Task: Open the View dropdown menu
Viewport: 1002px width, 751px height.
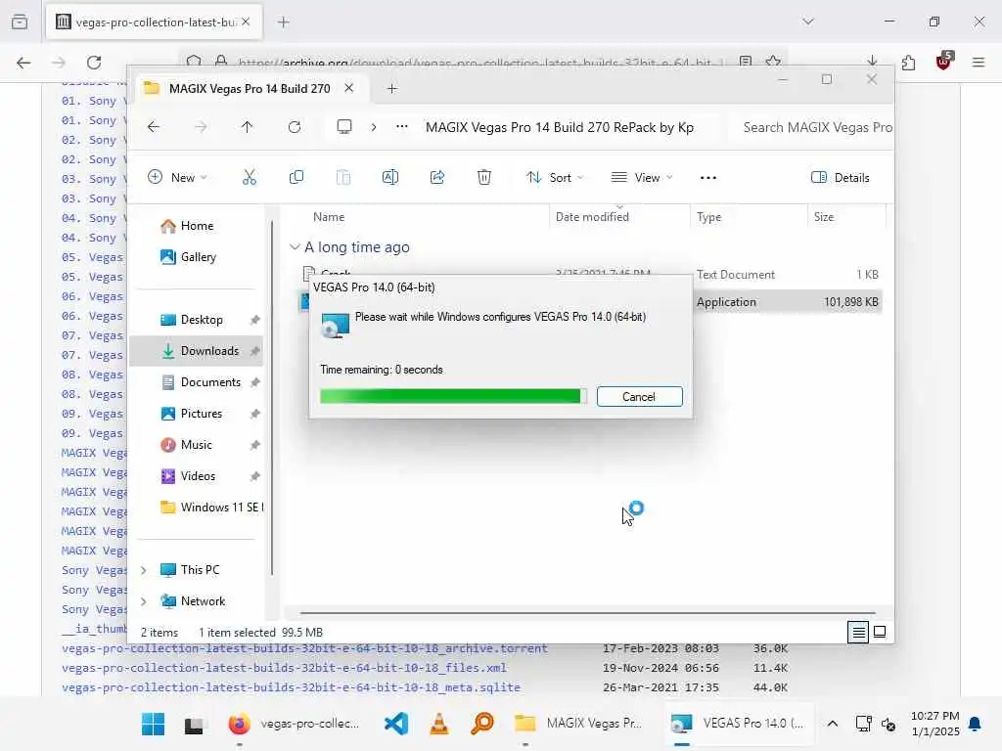Action: click(x=642, y=178)
